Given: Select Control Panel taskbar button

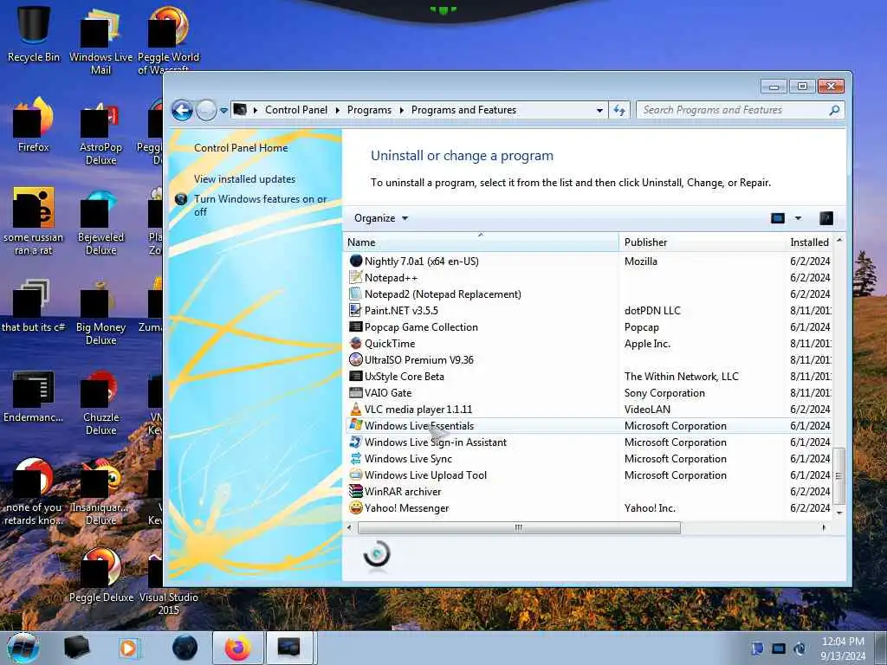Looking at the screenshot, I should click(x=289, y=648).
